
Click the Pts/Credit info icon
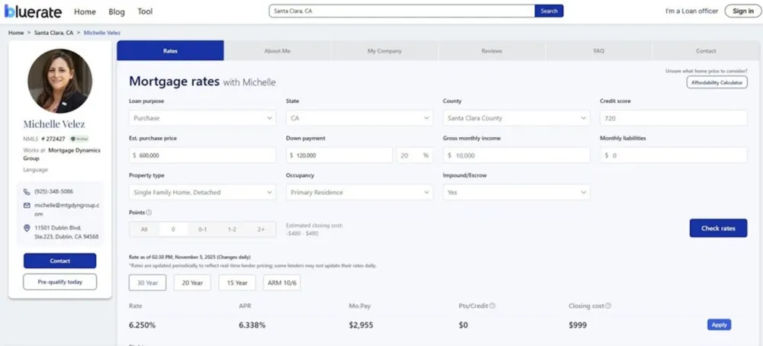coord(492,306)
